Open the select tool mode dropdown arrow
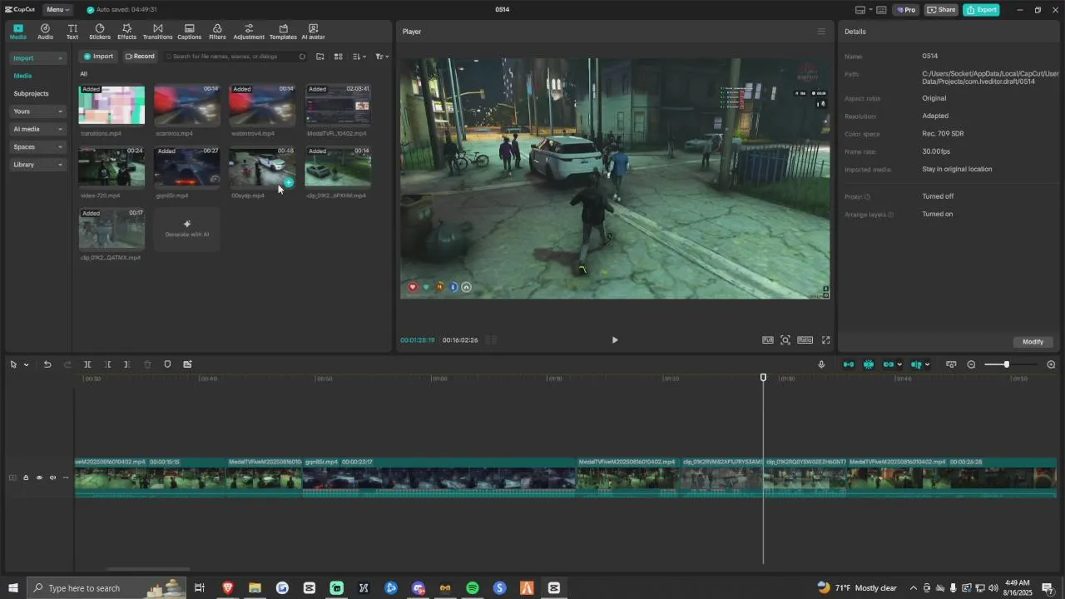The height and width of the screenshot is (599, 1065). [26, 364]
